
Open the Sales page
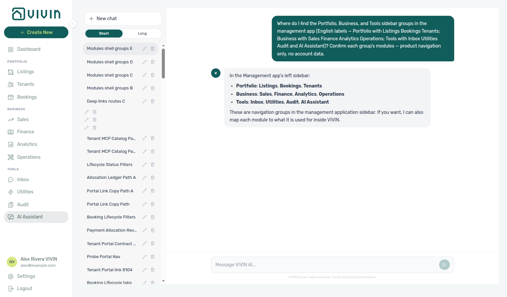tap(23, 119)
